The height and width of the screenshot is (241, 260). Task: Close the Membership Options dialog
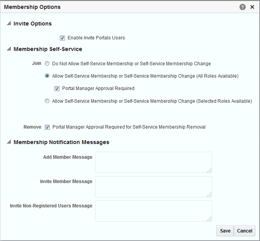click(252, 7)
